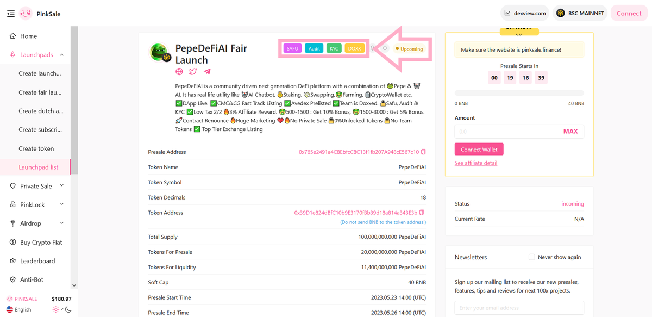Click the US flag language icon
This screenshot has height=317, width=652.
[x=10, y=309]
